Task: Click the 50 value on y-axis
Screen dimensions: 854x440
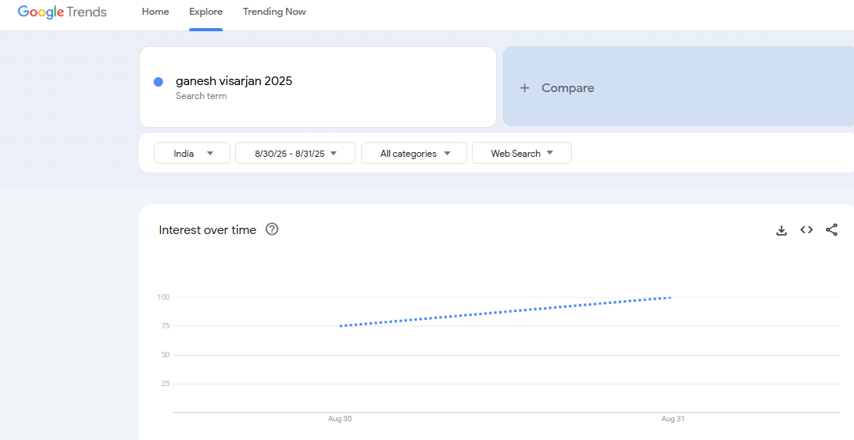Action: [x=166, y=355]
